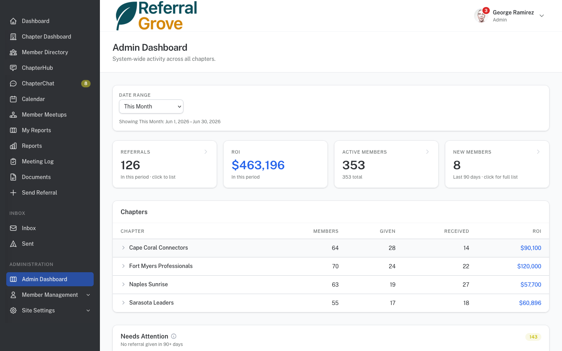Open the New Members 8 card

tap(497, 164)
